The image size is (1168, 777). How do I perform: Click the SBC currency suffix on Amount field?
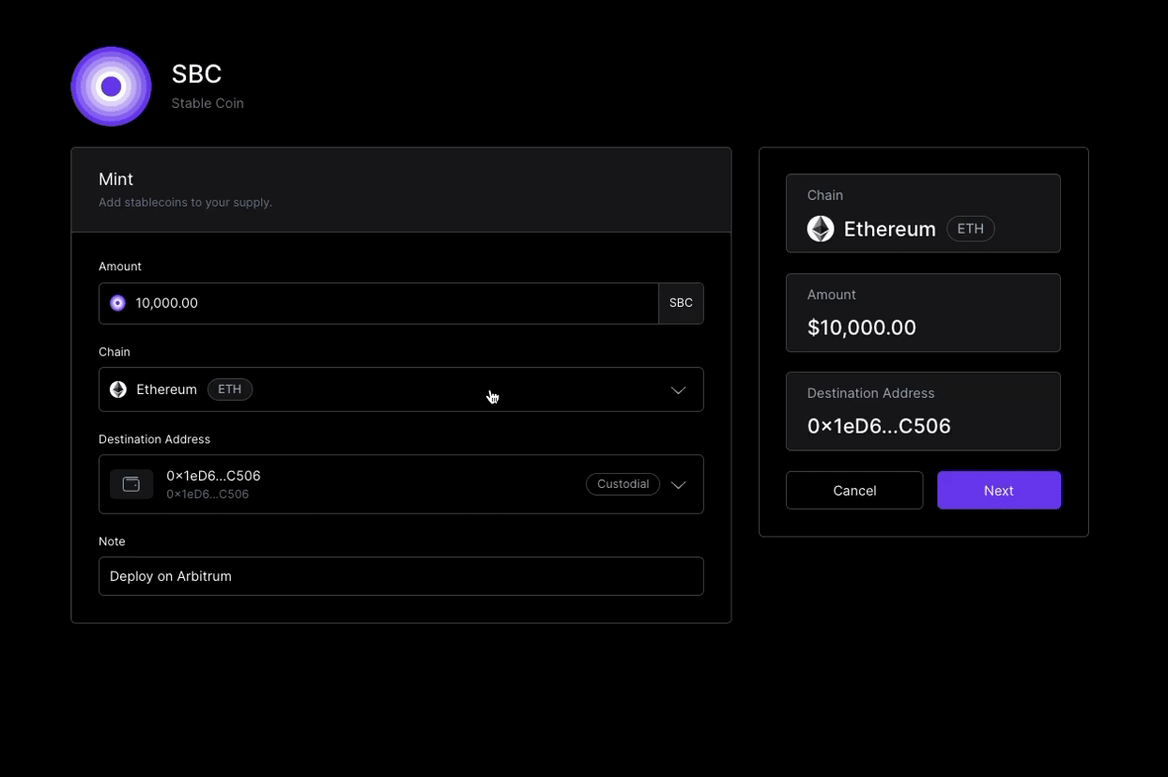tap(681, 303)
